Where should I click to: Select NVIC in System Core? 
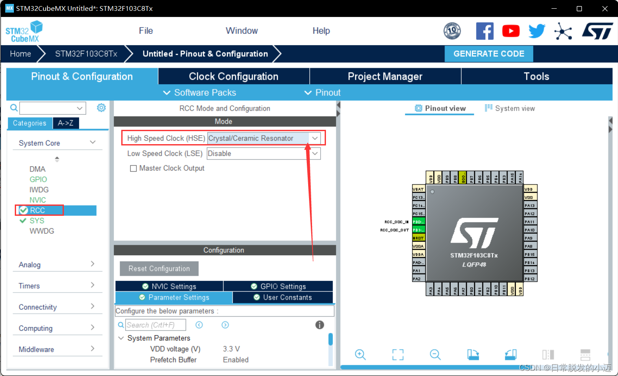pyautogui.click(x=37, y=200)
